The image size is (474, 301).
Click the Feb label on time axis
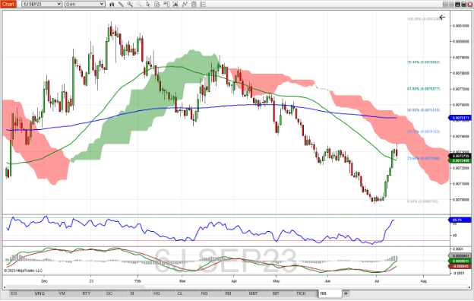tap(137, 281)
